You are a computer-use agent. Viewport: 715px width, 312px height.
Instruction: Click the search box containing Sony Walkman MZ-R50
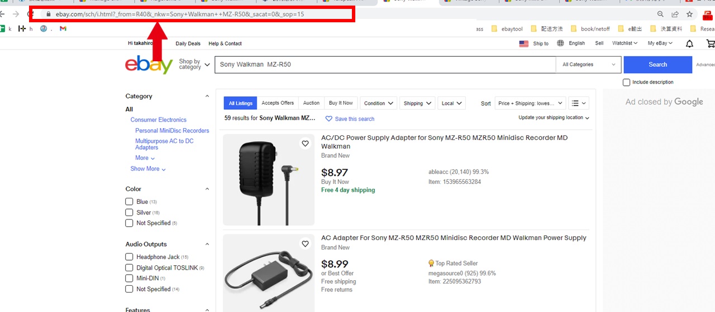[385, 65]
